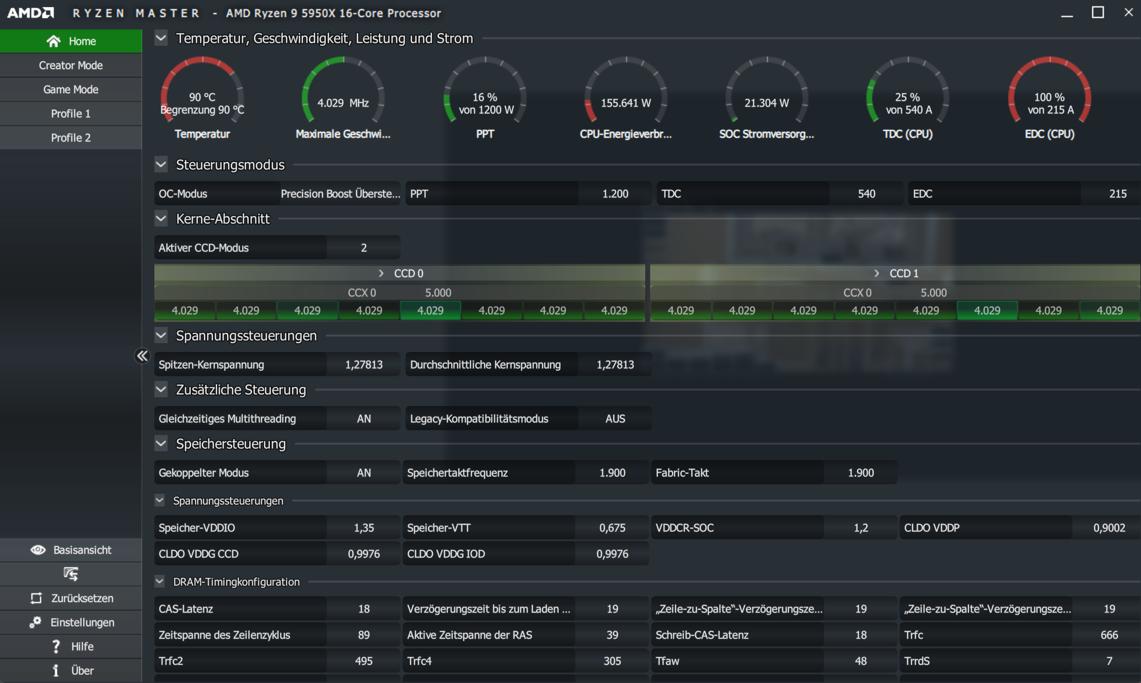Image resolution: width=1141 pixels, height=683 pixels.
Task: Switch to Game Mode tab
Action: click(x=71, y=89)
